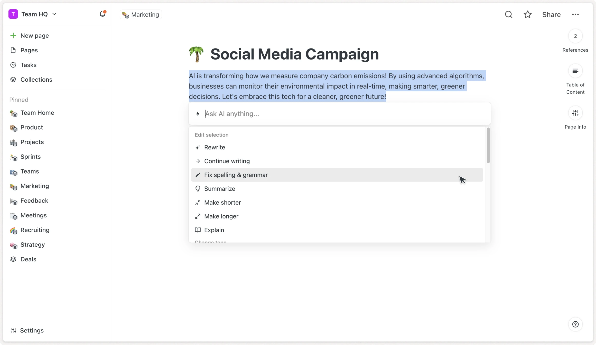
Task: Click the palm tree page emoji icon
Action: point(196,54)
